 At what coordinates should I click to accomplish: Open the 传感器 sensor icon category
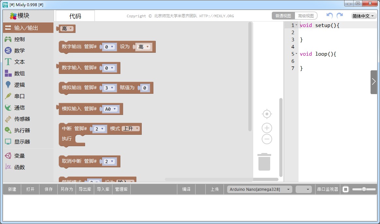[8, 119]
